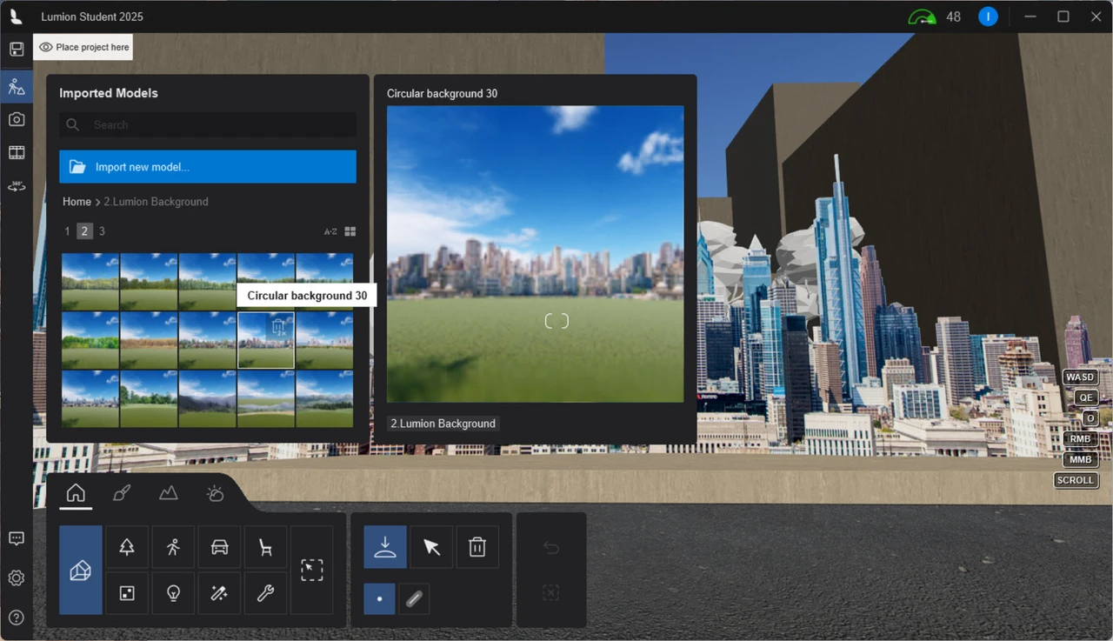Click the WASD key hint
The width and height of the screenshot is (1113, 641).
click(x=1080, y=377)
